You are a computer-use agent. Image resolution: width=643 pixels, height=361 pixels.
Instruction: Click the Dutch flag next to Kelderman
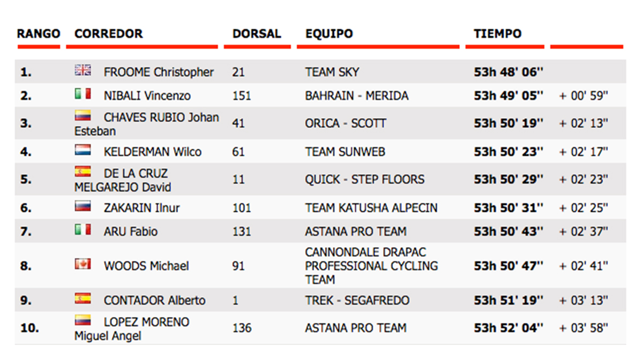point(83,150)
